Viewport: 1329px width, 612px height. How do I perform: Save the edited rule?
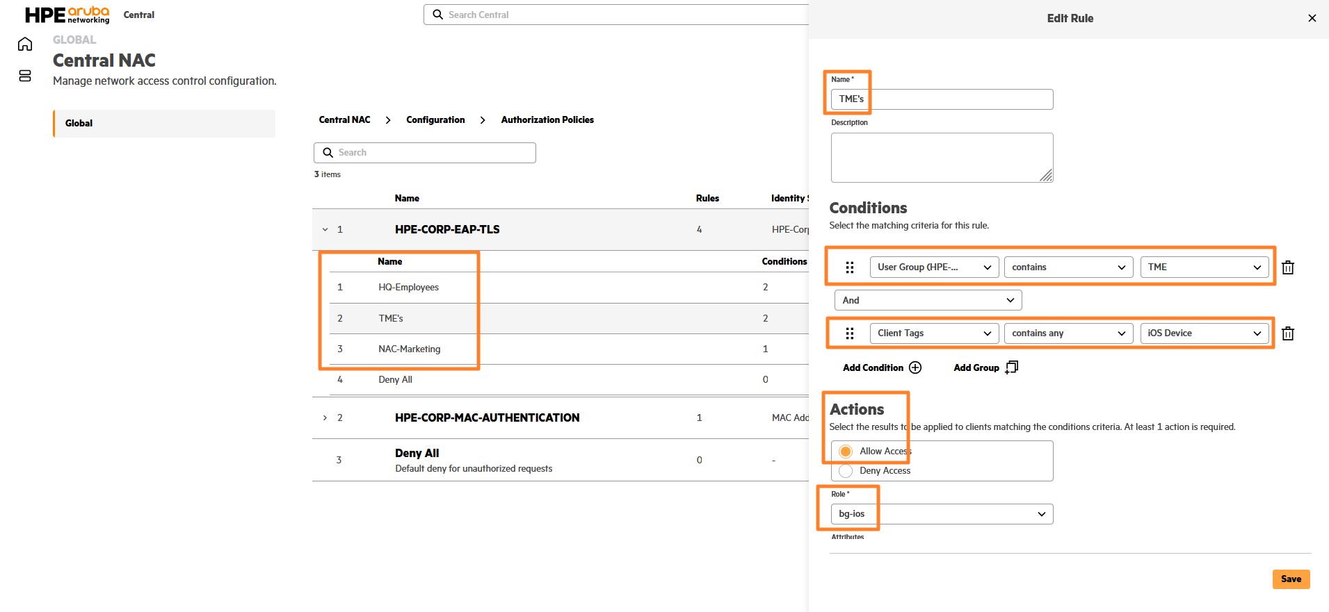[x=1291, y=579]
